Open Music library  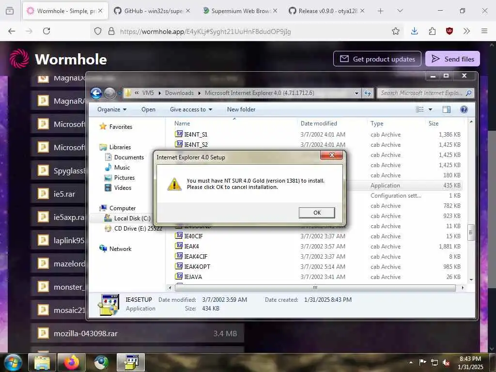[x=117, y=167]
